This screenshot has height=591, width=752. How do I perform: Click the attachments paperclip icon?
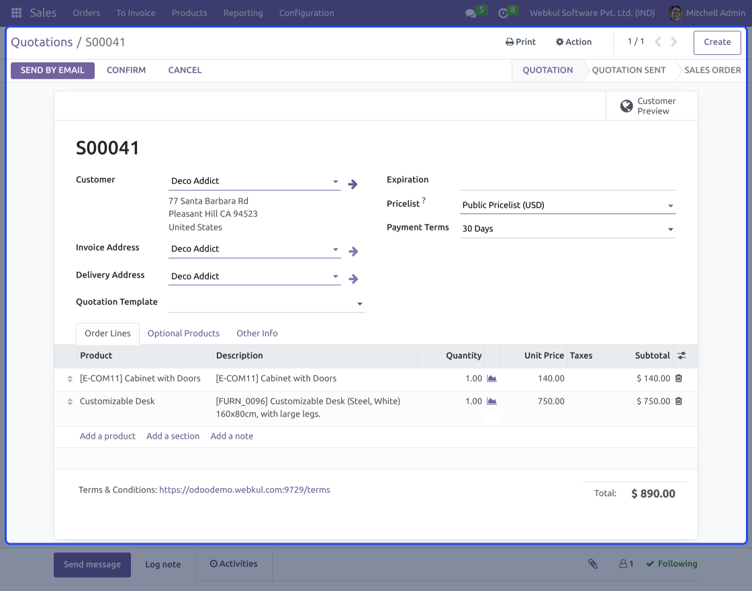(x=593, y=564)
